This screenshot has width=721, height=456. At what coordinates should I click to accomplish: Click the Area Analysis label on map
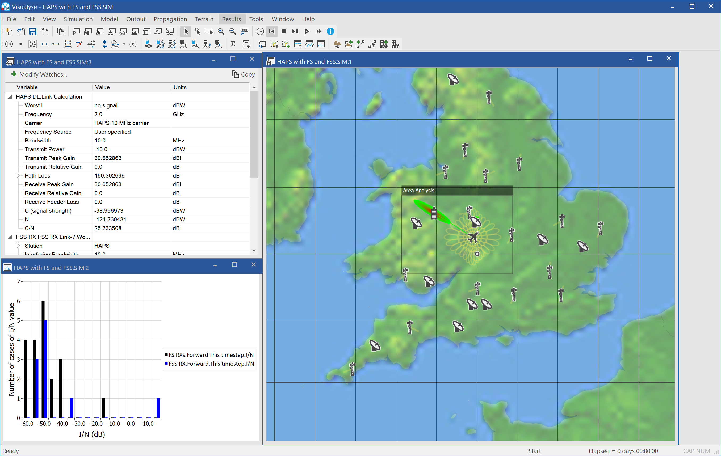418,191
